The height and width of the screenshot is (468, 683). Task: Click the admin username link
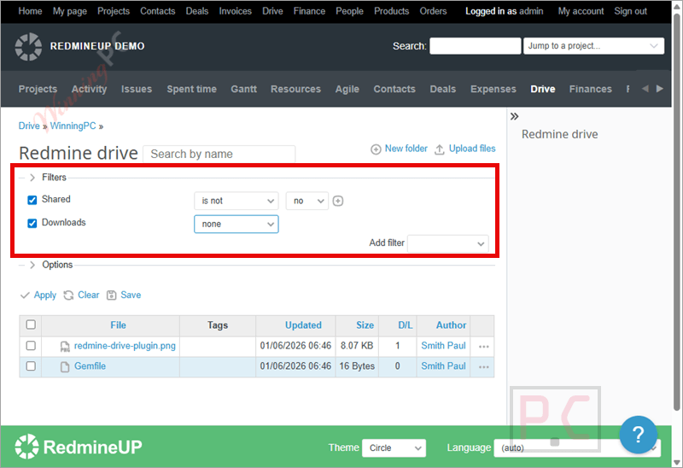click(531, 11)
